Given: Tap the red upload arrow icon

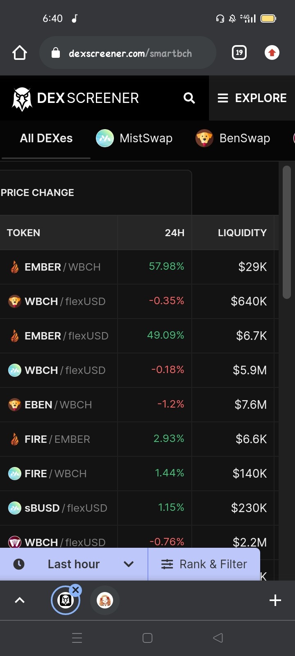Looking at the screenshot, I should [272, 52].
